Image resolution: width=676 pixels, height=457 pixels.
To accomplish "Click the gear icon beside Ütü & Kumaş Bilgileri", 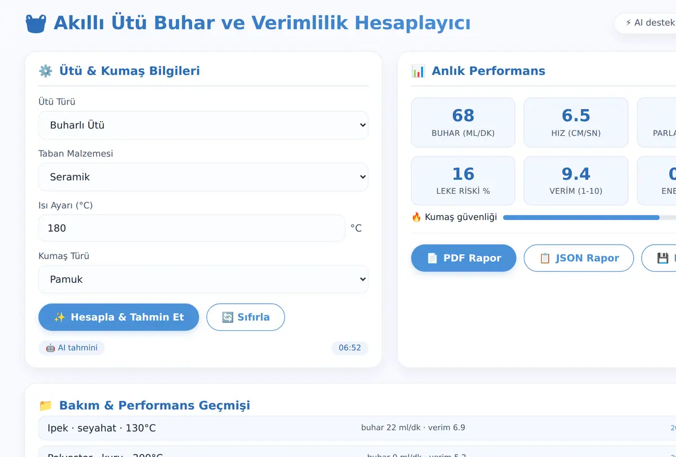I will pyautogui.click(x=45, y=71).
